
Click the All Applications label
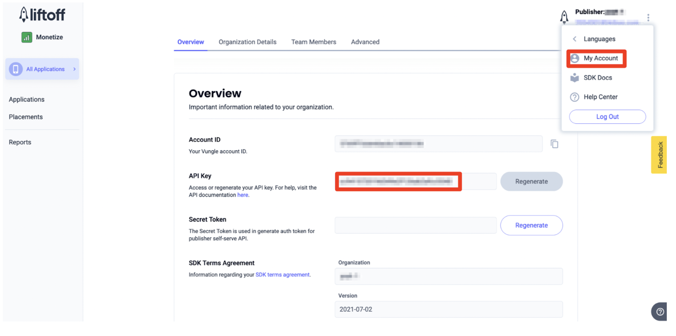(x=45, y=69)
